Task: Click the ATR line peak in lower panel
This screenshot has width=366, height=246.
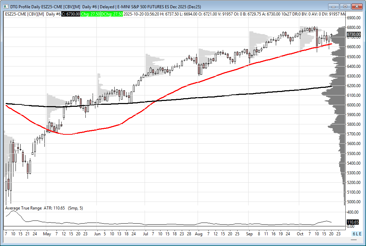Action: [x=13, y=211]
